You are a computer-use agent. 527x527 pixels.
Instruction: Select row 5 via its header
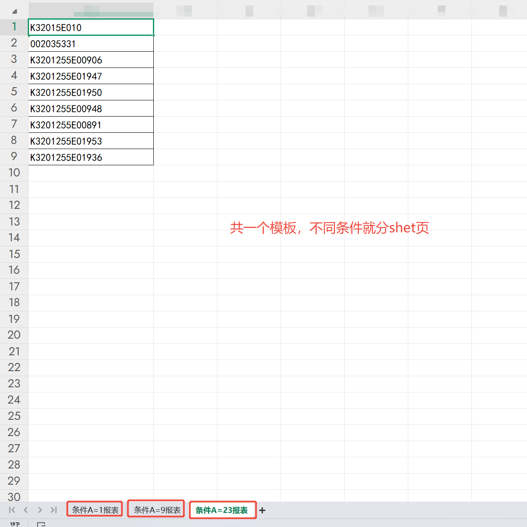coord(14,92)
